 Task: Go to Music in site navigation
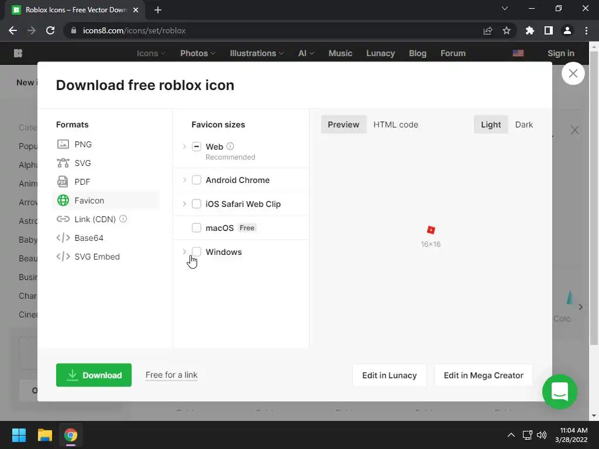point(340,53)
